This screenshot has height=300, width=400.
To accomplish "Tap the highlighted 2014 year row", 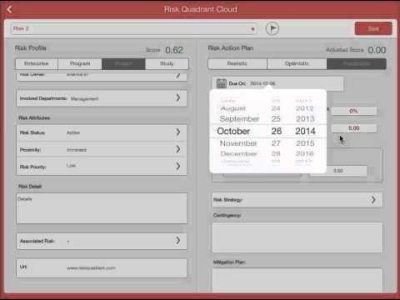I will coord(305,131).
